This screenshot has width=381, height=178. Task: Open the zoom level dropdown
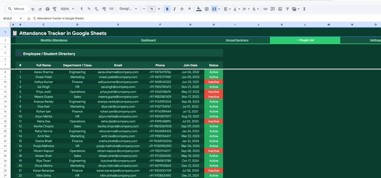pos(66,9)
